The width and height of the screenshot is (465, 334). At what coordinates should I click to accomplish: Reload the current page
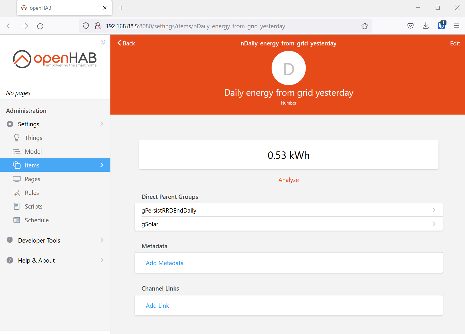point(40,26)
